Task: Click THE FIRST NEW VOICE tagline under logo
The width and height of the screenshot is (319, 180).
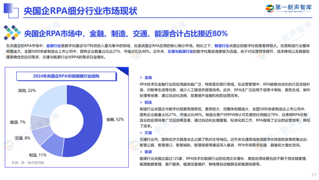Action: [x=293, y=12]
